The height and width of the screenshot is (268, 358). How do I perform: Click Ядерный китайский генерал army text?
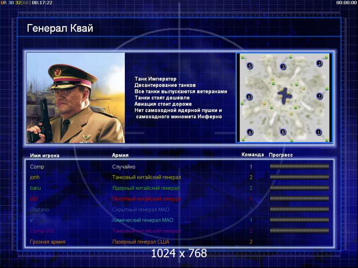[146, 188]
